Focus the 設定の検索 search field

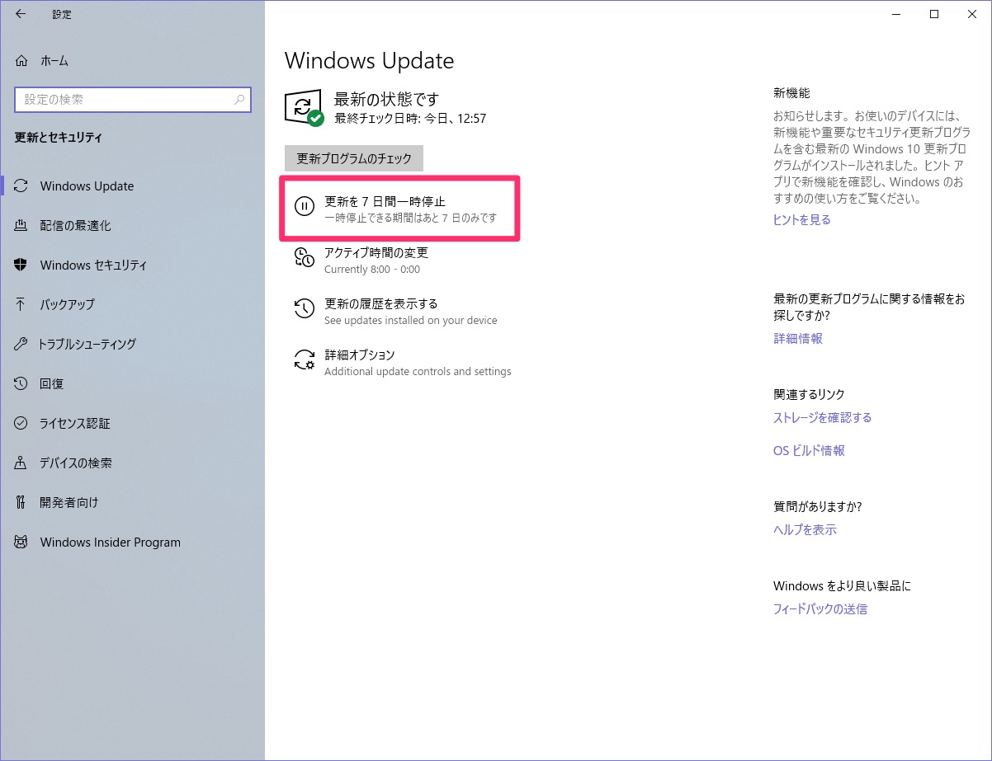[x=132, y=100]
